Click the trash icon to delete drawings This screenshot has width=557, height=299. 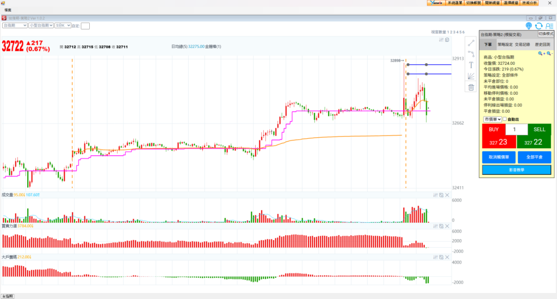click(471, 87)
